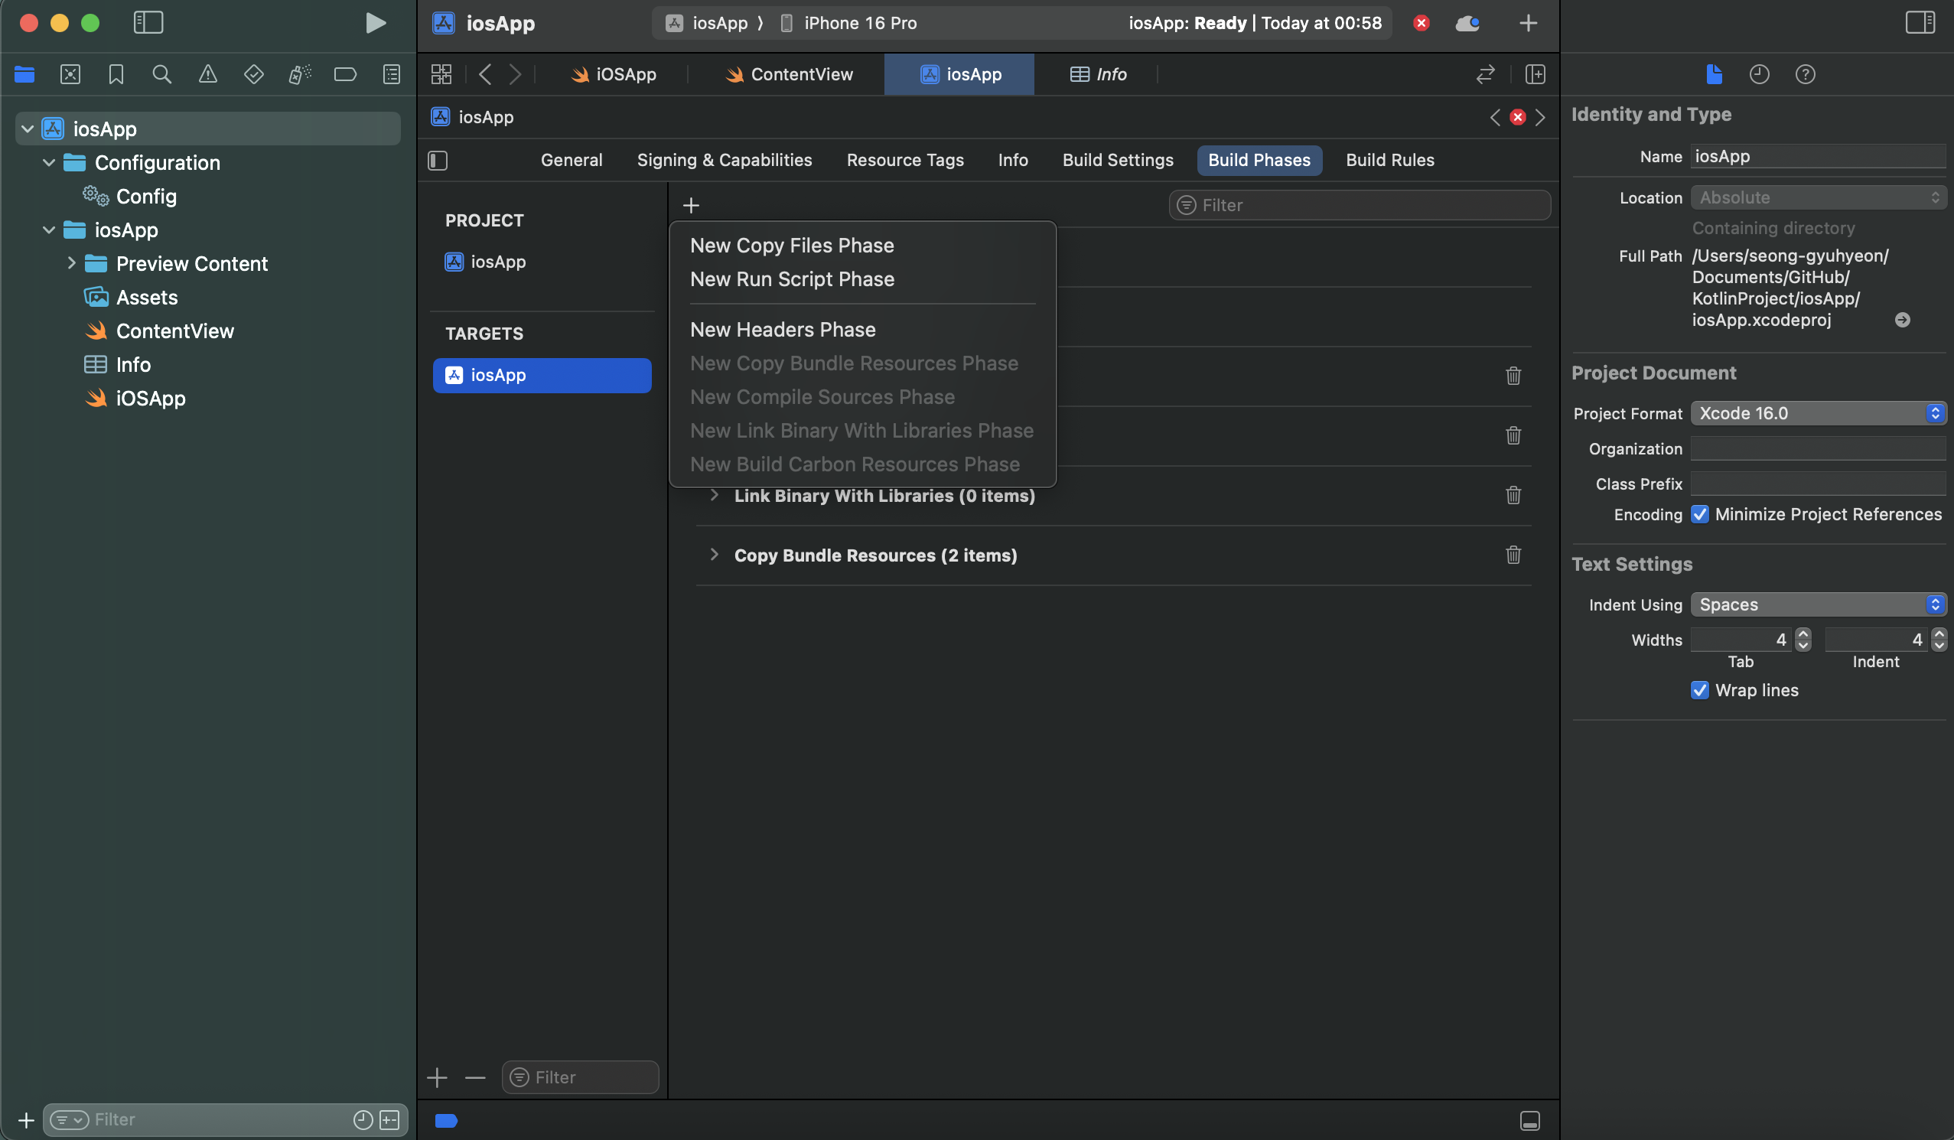Viewport: 1954px width, 1140px height.
Task: Delete Copy Bundle Resources phase via trash
Action: click(x=1512, y=555)
